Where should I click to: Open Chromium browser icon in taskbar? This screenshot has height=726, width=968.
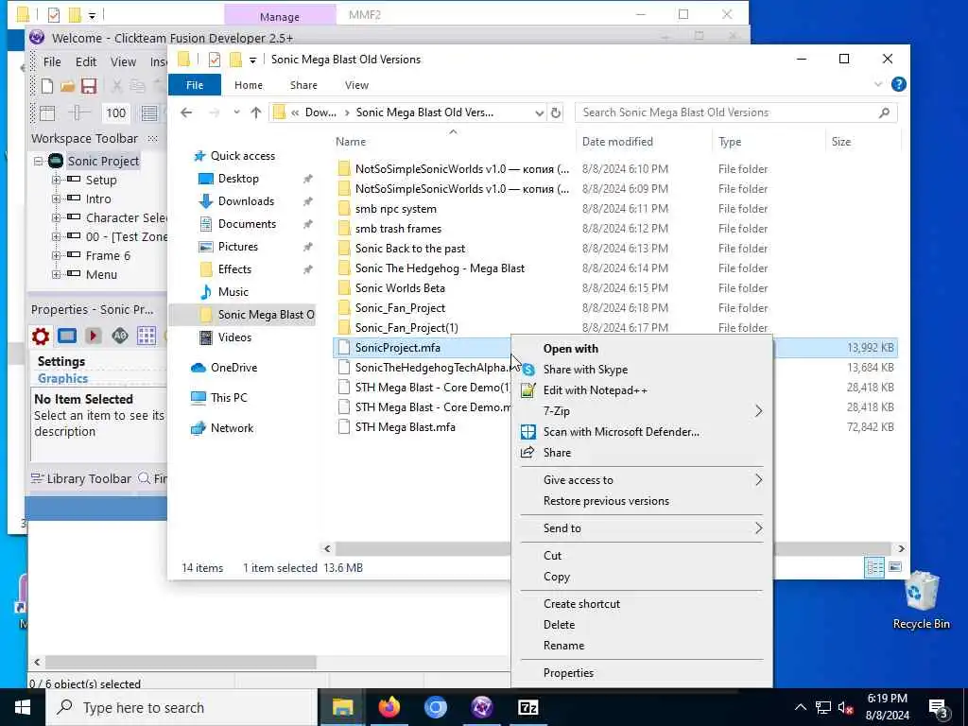(435, 707)
